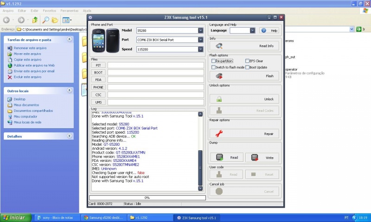Viewport: 371px width, 222px height.
Task: Expand the Detalhes panel
Action: coord(69,136)
